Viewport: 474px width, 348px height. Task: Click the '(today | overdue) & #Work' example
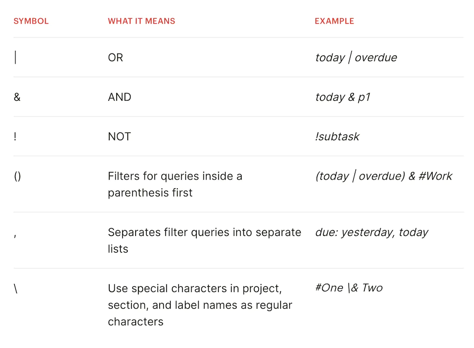pyautogui.click(x=384, y=176)
